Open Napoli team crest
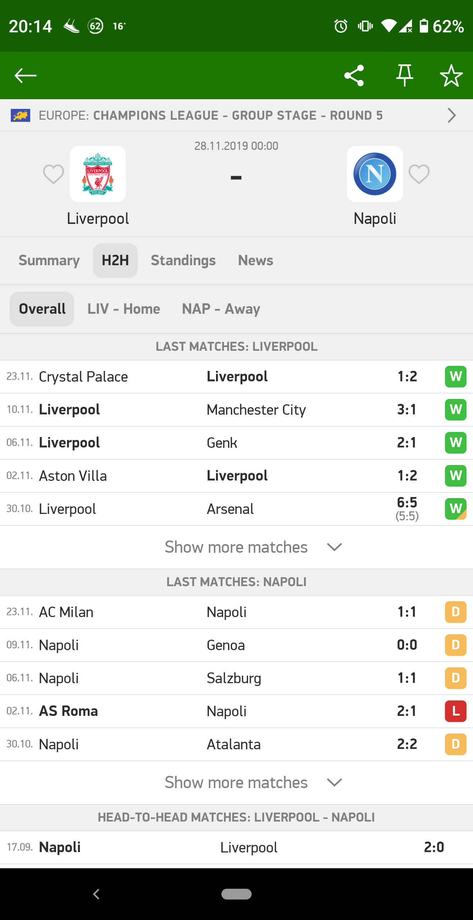 (375, 174)
